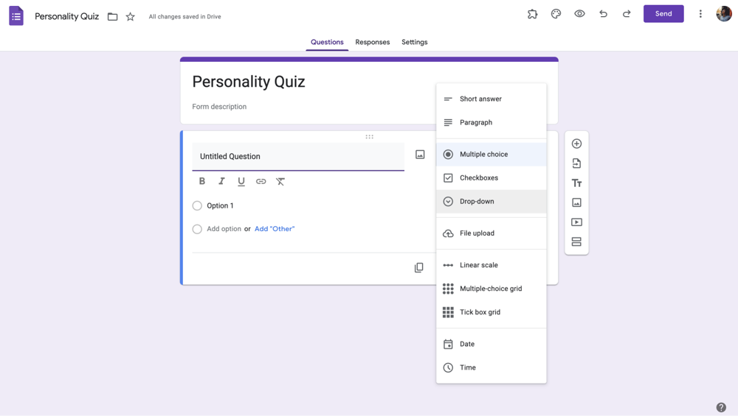Add an image from sidebar
Screen dimensions: 738x416
point(576,202)
